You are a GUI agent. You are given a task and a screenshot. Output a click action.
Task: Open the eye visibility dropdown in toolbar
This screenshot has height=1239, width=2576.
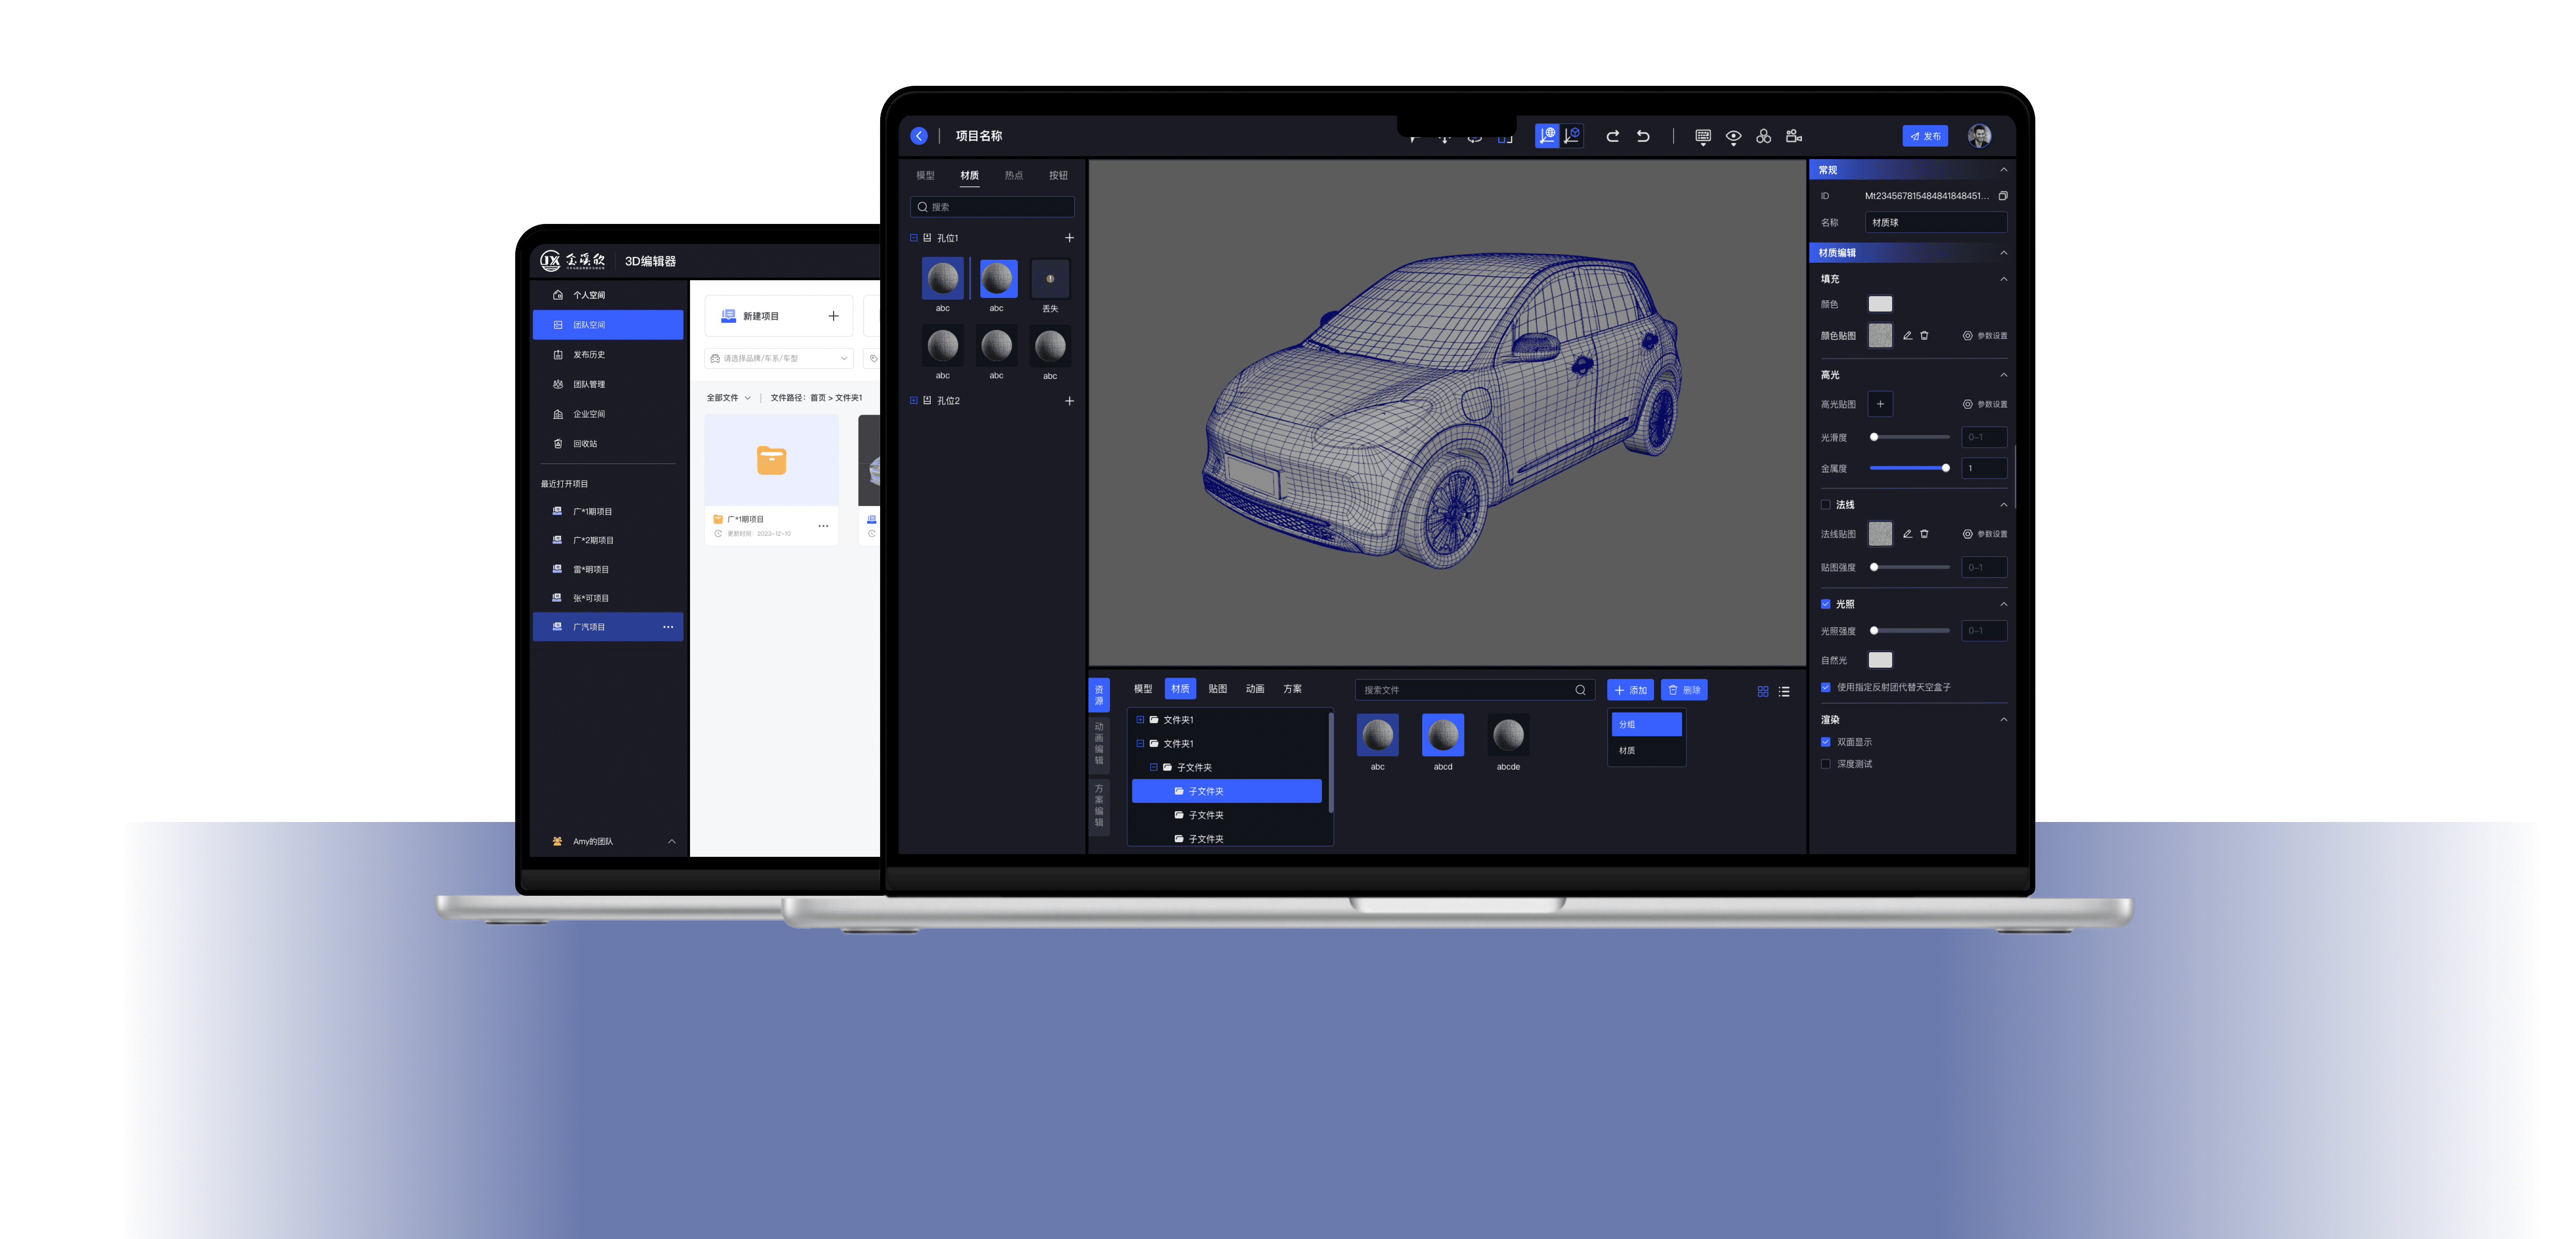1733,137
